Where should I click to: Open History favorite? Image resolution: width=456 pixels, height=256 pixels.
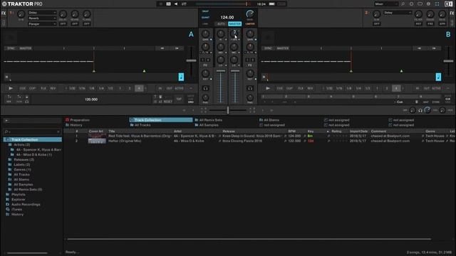click(x=73, y=125)
